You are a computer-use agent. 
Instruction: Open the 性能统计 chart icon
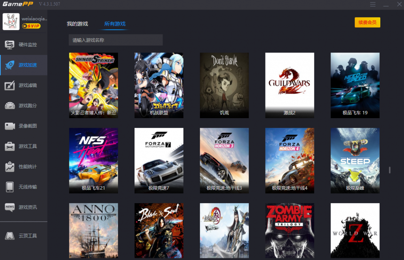pos(10,167)
